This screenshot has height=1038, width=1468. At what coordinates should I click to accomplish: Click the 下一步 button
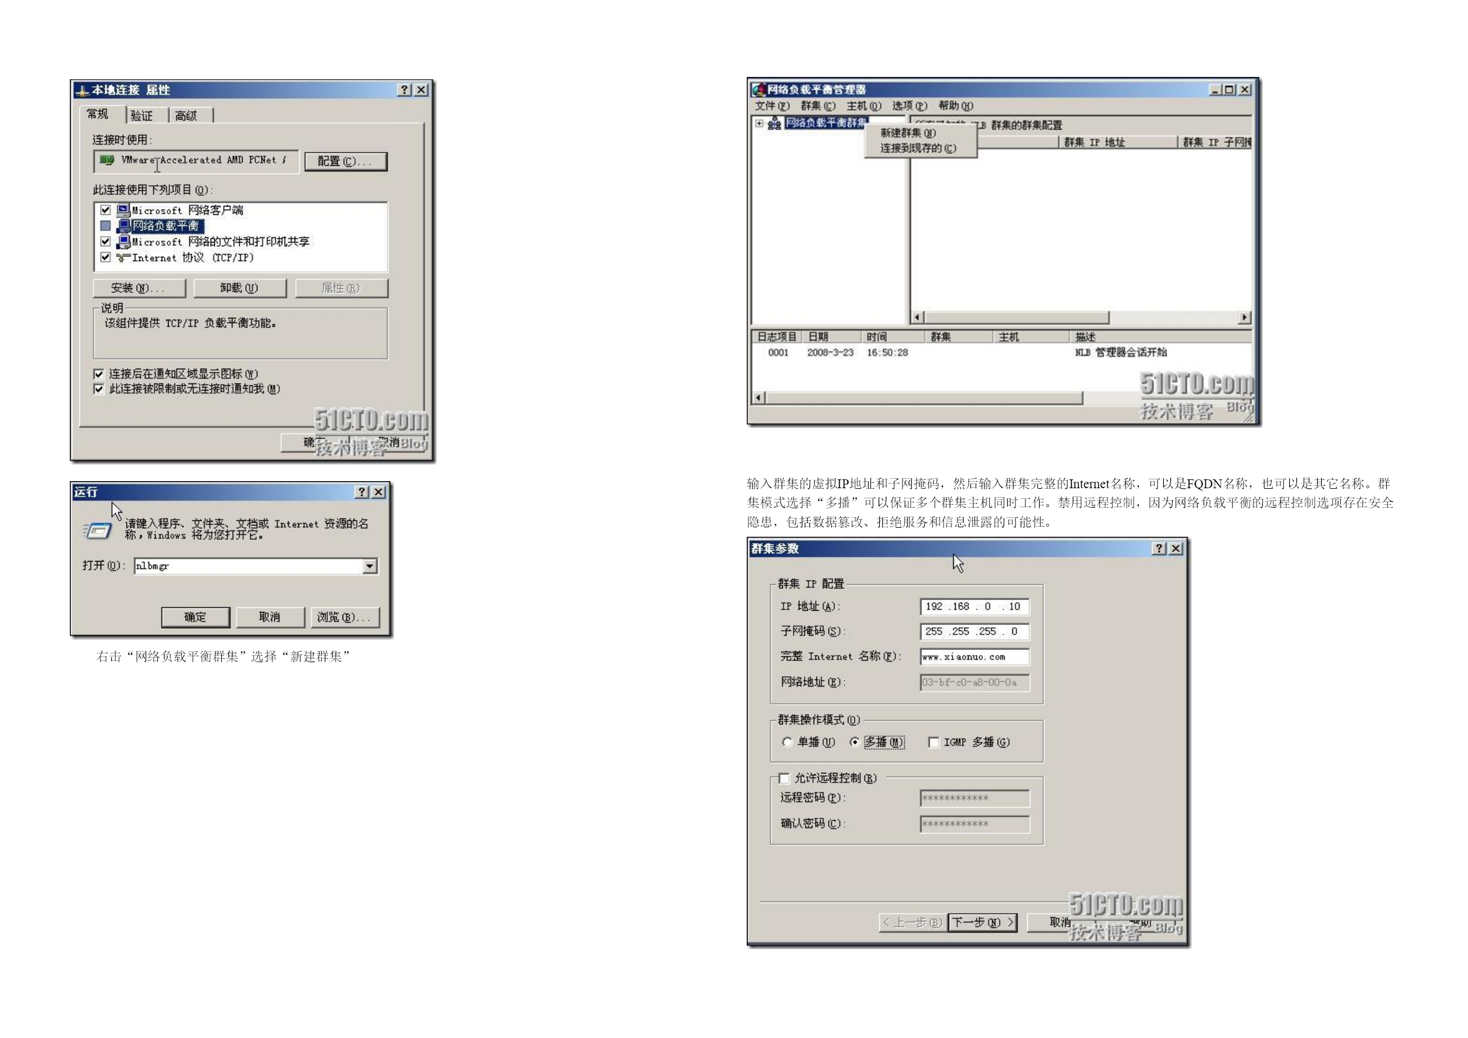point(983,922)
